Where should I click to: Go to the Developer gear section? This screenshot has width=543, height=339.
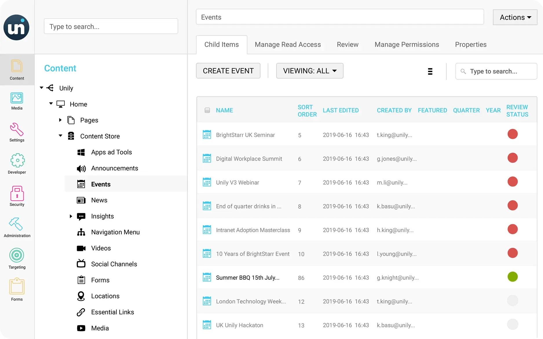(x=17, y=164)
